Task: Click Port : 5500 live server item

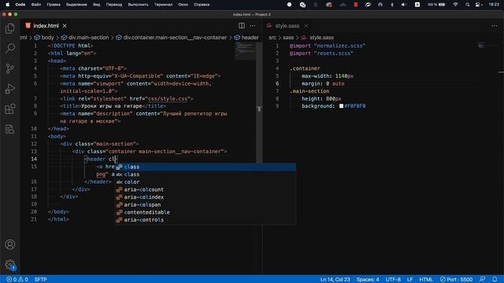Action: tap(456, 280)
